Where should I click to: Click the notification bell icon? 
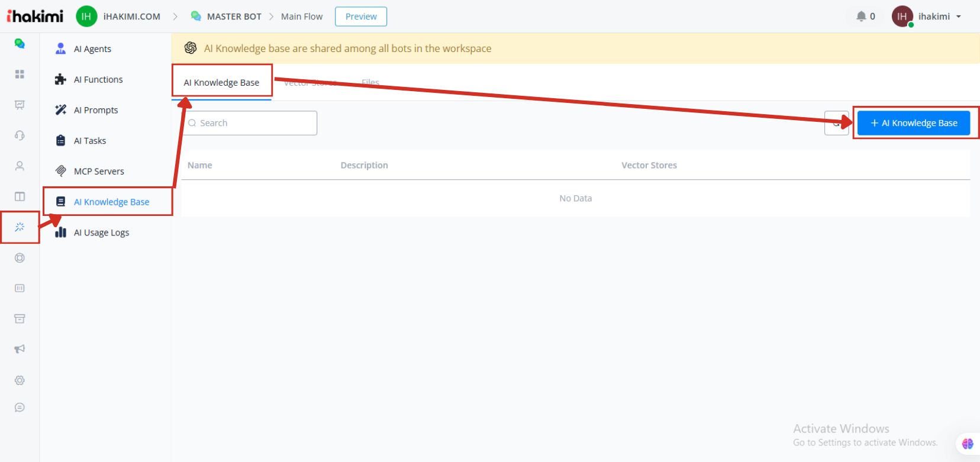861,17
